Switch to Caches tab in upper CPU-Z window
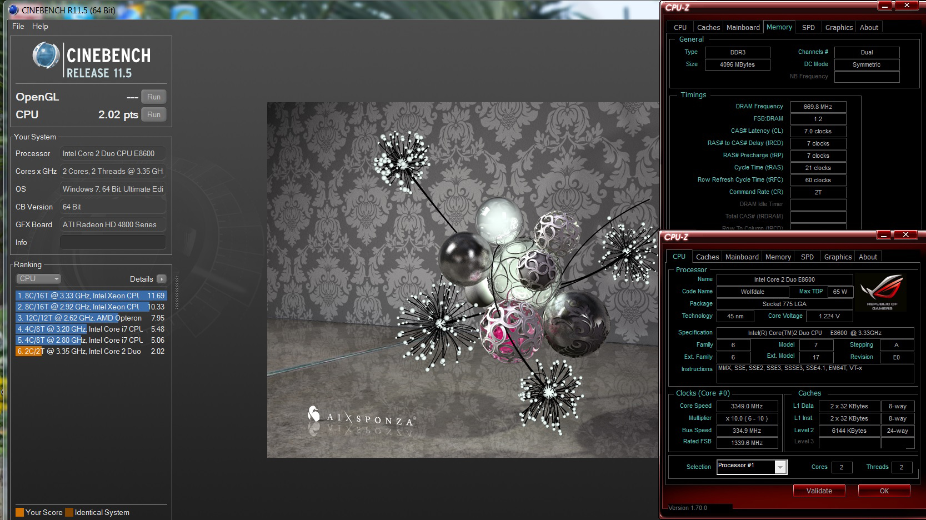The width and height of the screenshot is (926, 520). point(708,27)
